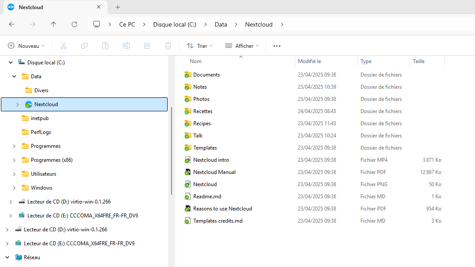Click Disque local (C:) in address bar

175,24
